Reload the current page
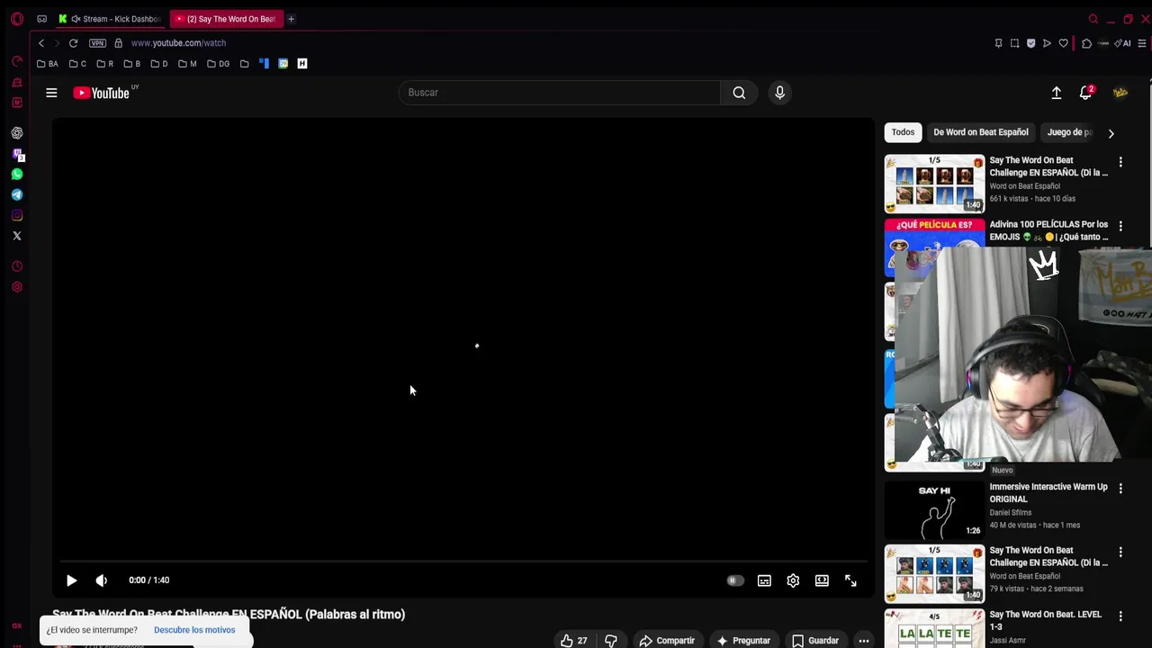Image resolution: width=1152 pixels, height=648 pixels. pos(73,43)
